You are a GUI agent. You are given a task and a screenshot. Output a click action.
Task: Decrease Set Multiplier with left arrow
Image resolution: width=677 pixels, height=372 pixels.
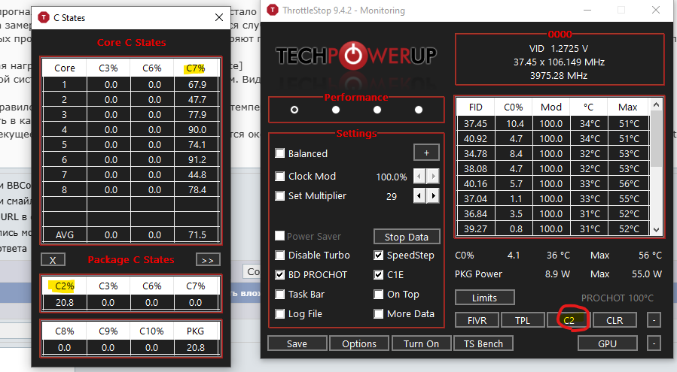[419, 195]
